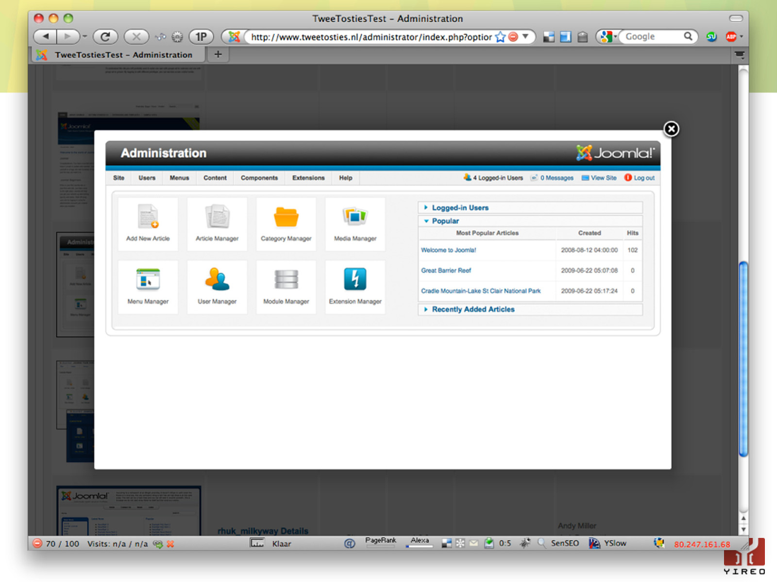The height and width of the screenshot is (582, 777).
Task: Click the browser forward arrow button
Action: click(68, 36)
